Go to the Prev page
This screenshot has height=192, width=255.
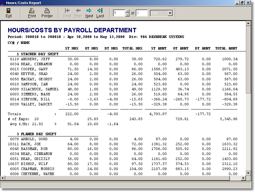click(x=78, y=11)
